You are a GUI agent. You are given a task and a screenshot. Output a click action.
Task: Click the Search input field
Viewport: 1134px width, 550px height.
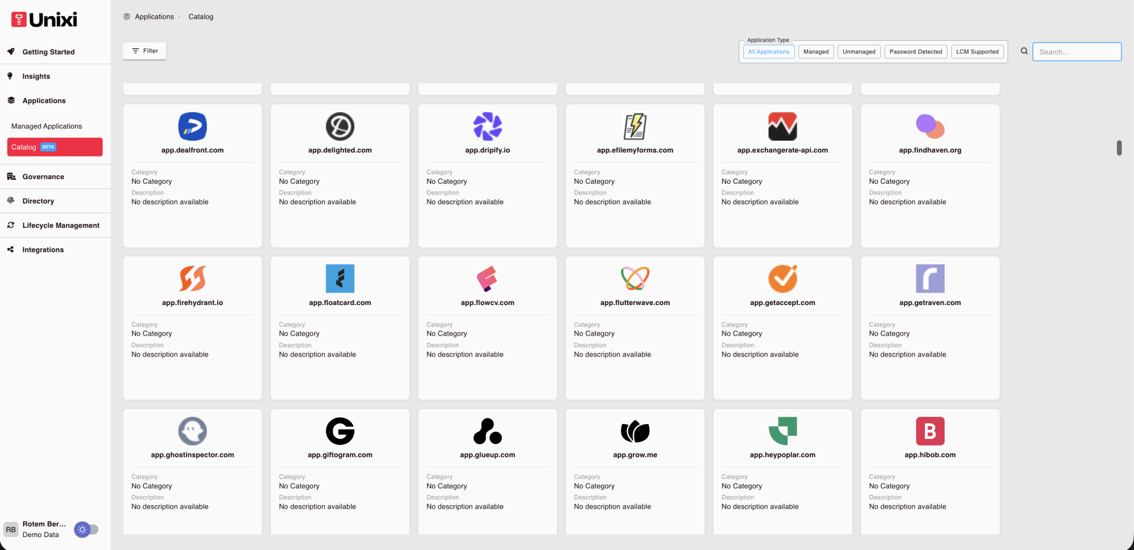[x=1077, y=52]
